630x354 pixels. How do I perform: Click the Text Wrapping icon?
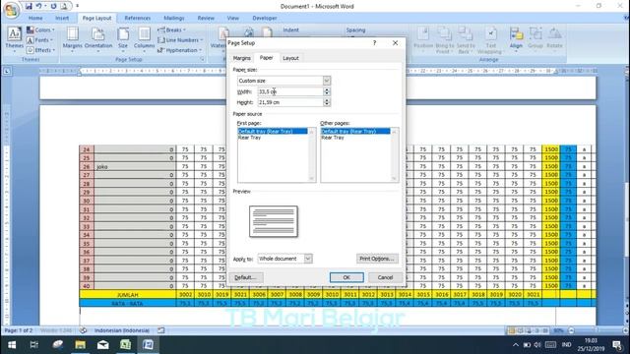coord(490,39)
